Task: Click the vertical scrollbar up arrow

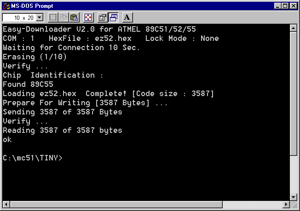Action: 294,28
